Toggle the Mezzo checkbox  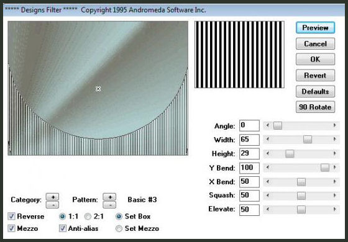pos(11,228)
